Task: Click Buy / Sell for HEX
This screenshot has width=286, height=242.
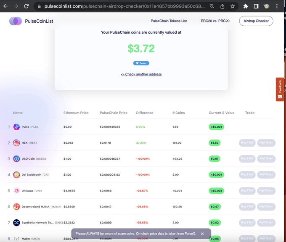Action: point(247,143)
